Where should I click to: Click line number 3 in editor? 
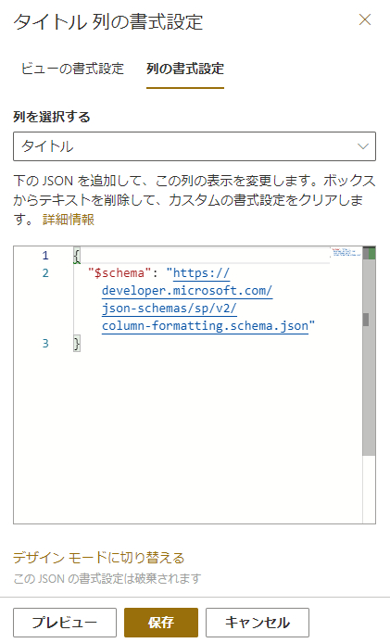(x=45, y=343)
